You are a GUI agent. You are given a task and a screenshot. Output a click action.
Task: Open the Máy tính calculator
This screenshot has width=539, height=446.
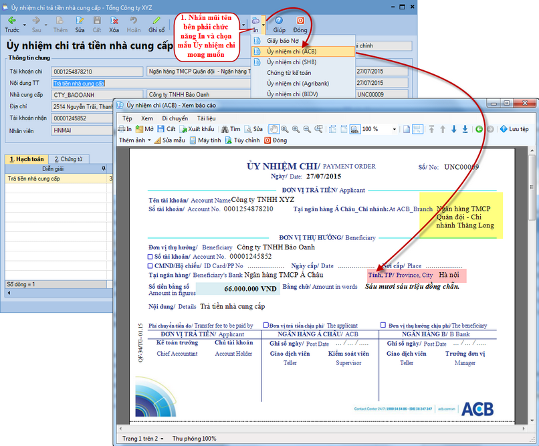click(x=205, y=140)
